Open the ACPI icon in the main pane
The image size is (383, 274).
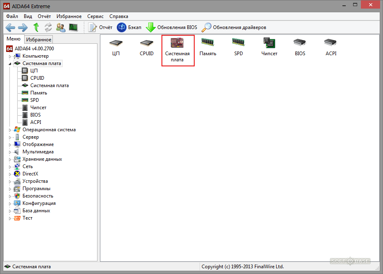pos(331,47)
